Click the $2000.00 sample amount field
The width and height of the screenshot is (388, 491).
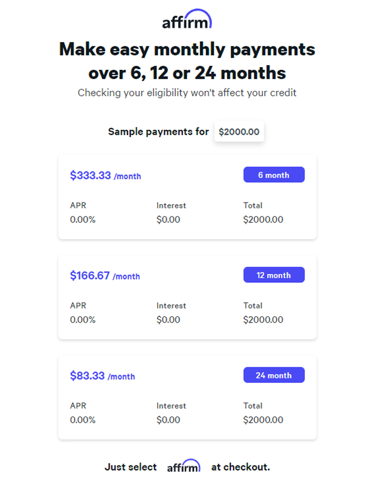click(x=239, y=132)
